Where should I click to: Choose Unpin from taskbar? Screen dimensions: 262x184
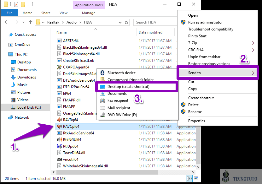coord(204,57)
